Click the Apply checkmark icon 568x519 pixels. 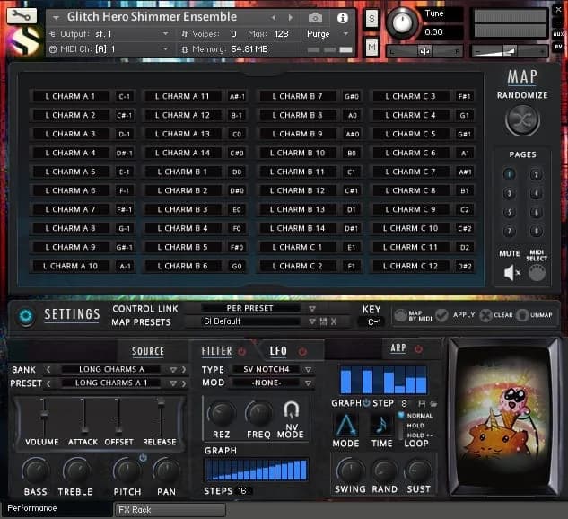click(x=441, y=316)
